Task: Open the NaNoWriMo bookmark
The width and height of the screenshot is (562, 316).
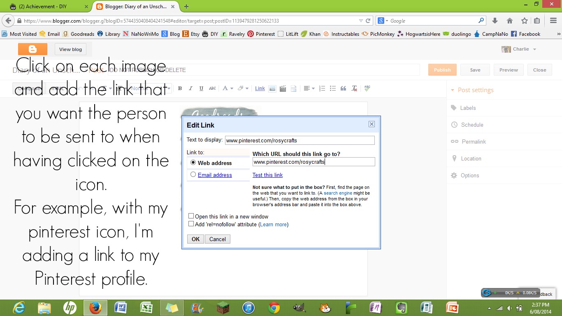Action: (x=141, y=34)
